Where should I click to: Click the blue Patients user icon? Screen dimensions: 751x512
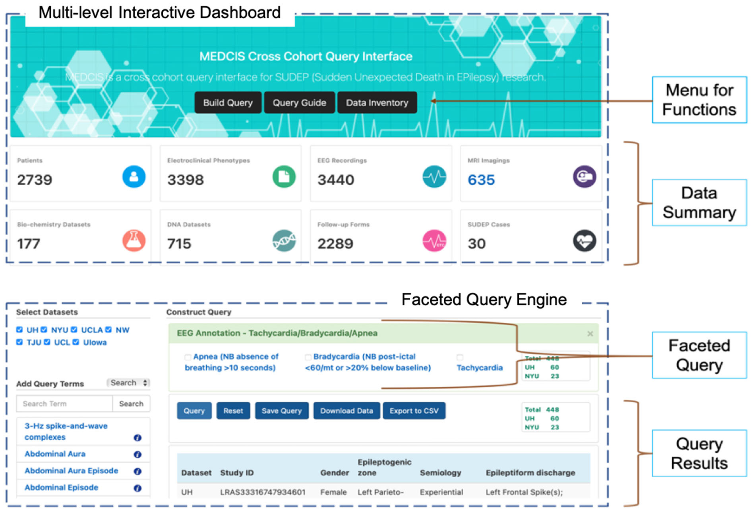point(134,177)
